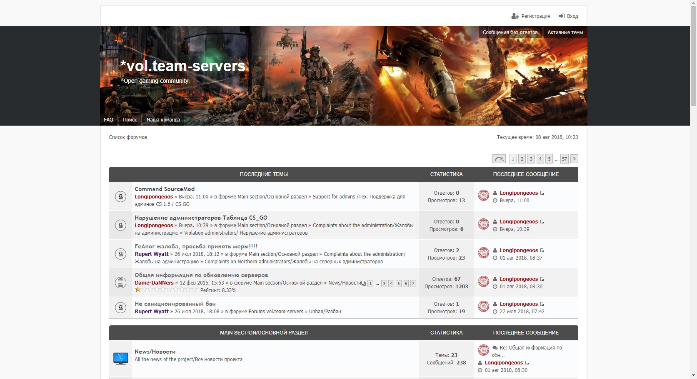The image size is (697, 379).
Task: Click locked icon for Не санкционированный бан
Action: (x=120, y=307)
